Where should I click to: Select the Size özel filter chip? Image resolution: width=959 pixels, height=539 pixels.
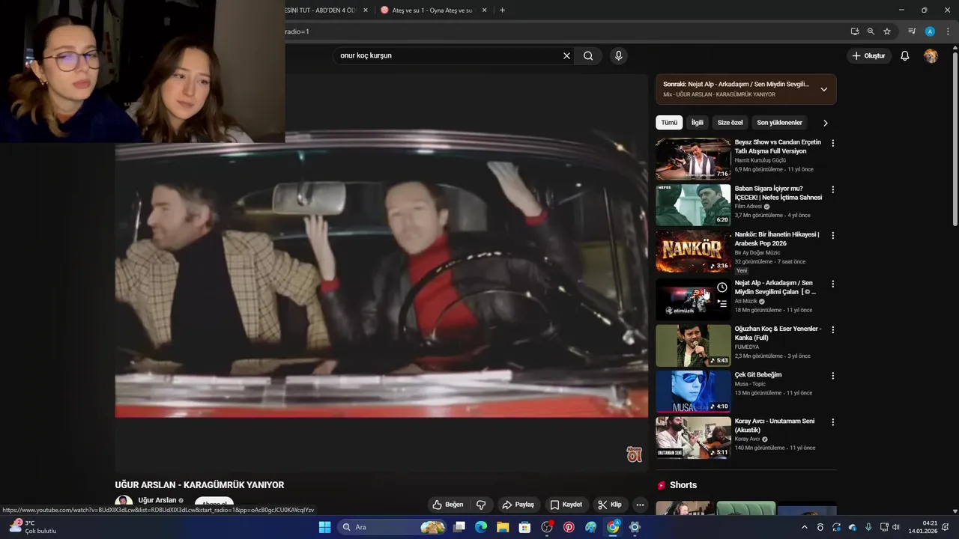click(730, 123)
